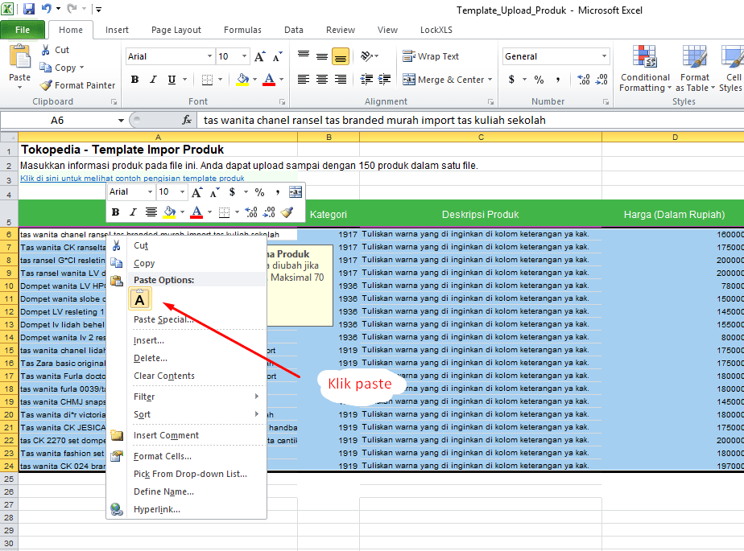Image resolution: width=744 pixels, height=551 pixels.
Task: Click the Increase Decimal icon
Action: tap(582, 80)
